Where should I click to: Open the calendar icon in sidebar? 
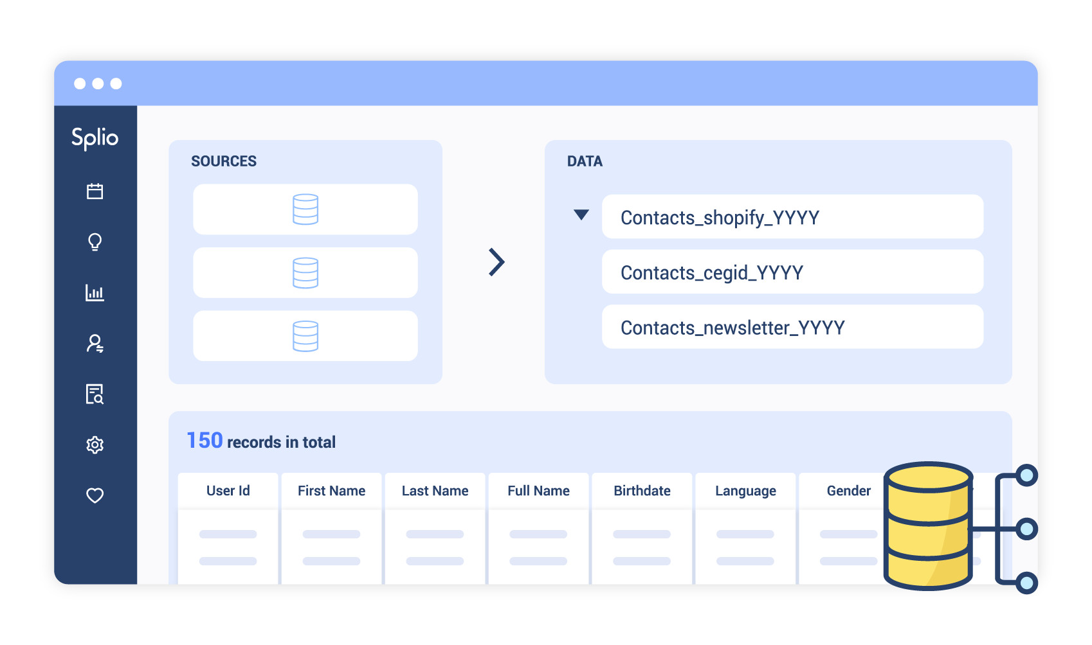(x=95, y=191)
